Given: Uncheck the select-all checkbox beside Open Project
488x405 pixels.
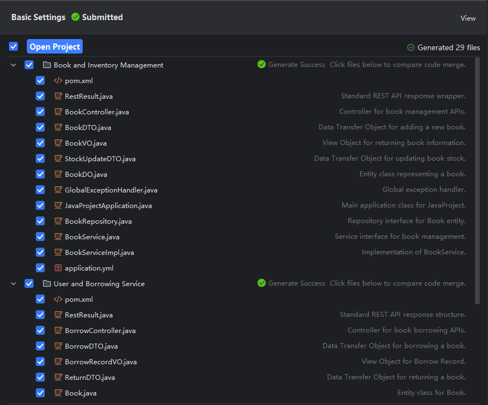Looking at the screenshot, I should tap(13, 47).
